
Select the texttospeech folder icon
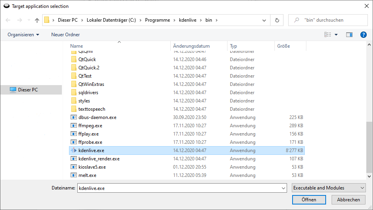[74, 109]
